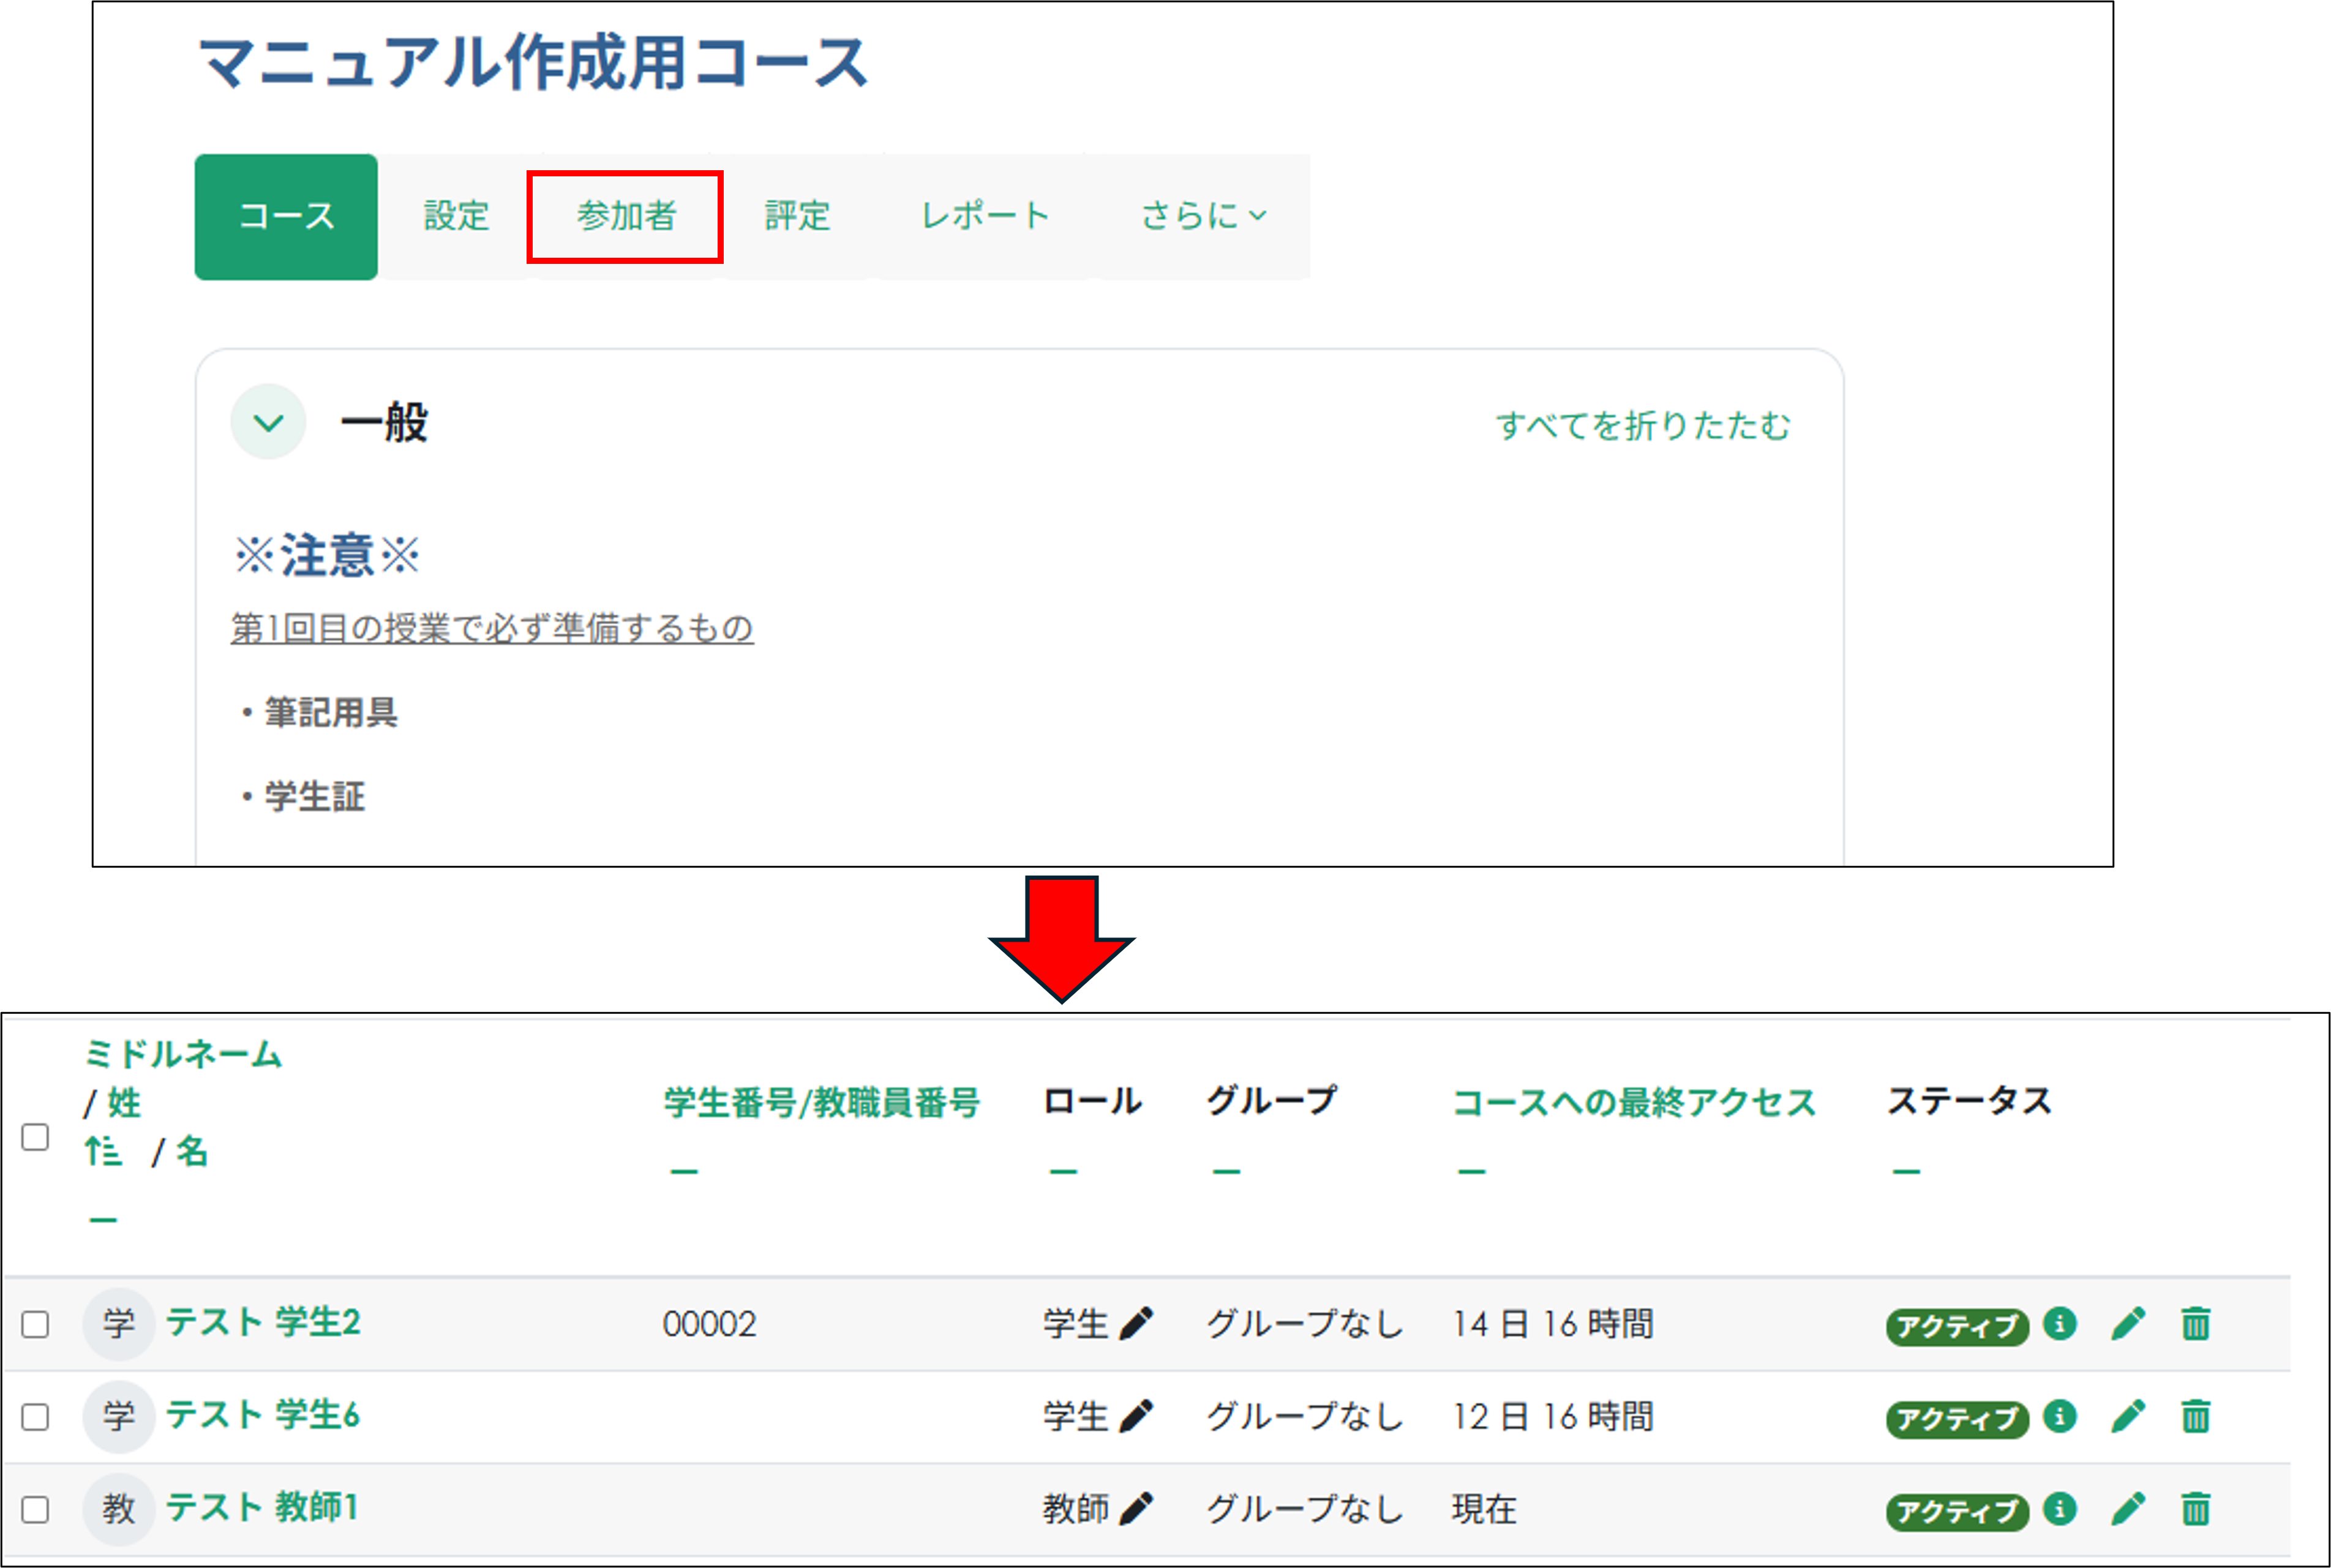Image resolution: width=2331 pixels, height=1568 pixels.
Task: Switch to the 評定 tab
Action: [x=797, y=216]
